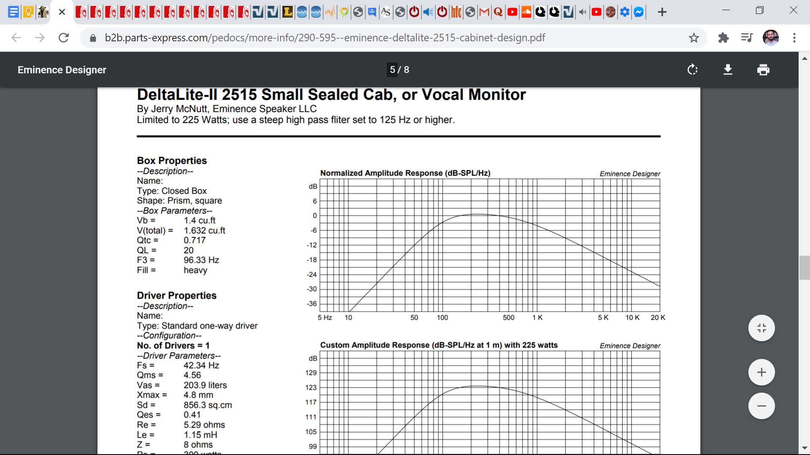The height and width of the screenshot is (455, 810).
Task: View site info via lock icon
Action: [x=93, y=38]
